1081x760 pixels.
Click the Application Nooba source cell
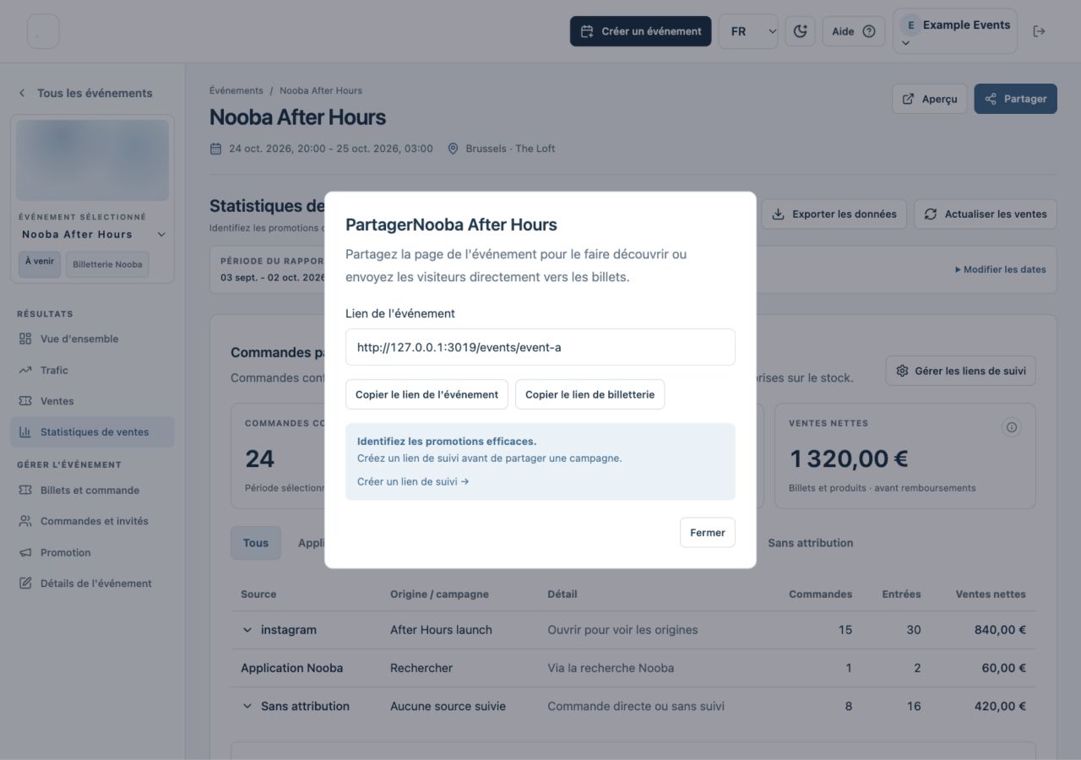click(x=291, y=668)
